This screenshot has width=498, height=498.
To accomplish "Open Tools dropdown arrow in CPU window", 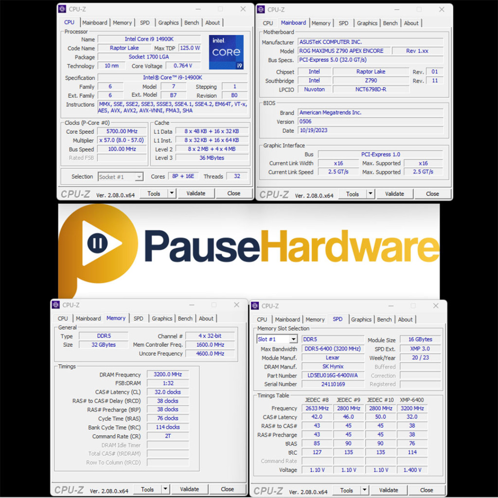I will click(x=172, y=193).
